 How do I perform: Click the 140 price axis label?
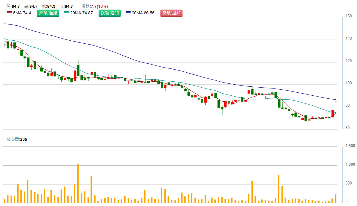pyautogui.click(x=349, y=39)
